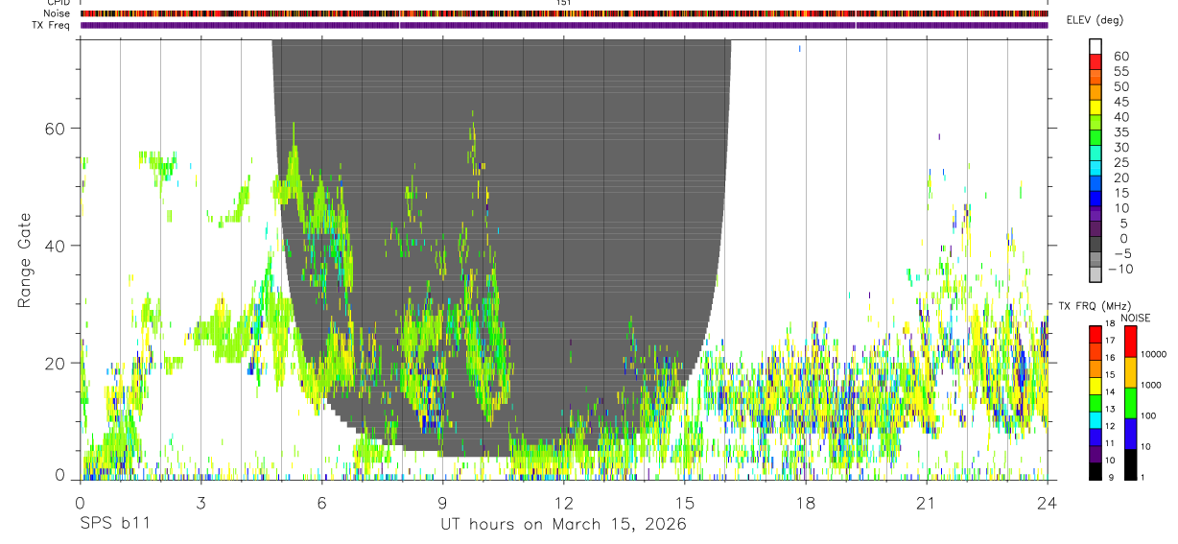Click the red 18 MHz TX frequency swatch
1178x544 pixels.
coord(1096,334)
